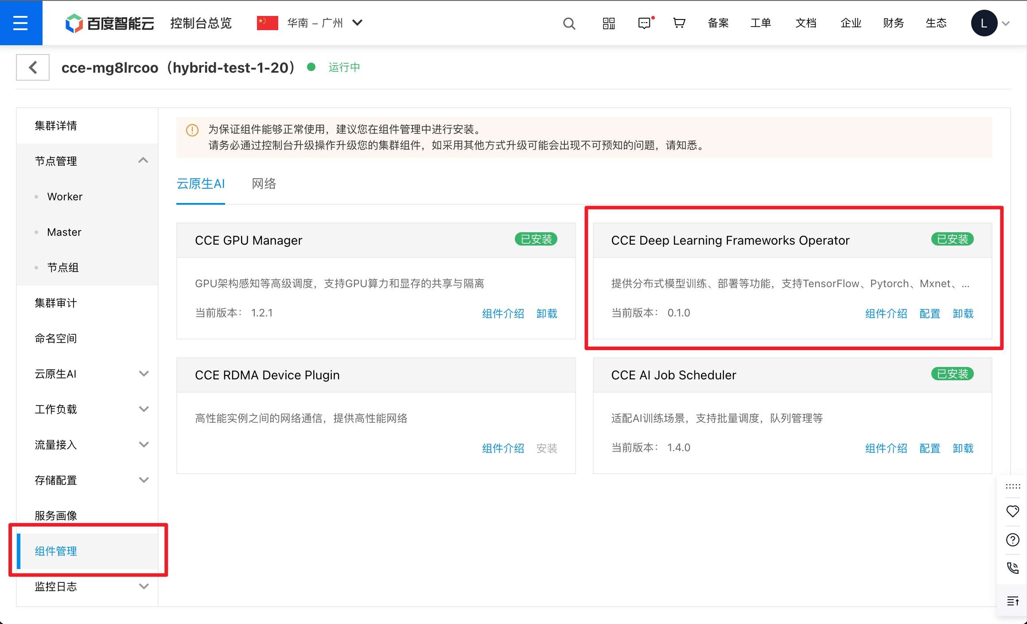1027x624 pixels.
Task: Open 财务 in the top navigation
Action: pos(893,23)
